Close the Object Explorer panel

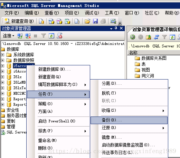click(x=121, y=28)
